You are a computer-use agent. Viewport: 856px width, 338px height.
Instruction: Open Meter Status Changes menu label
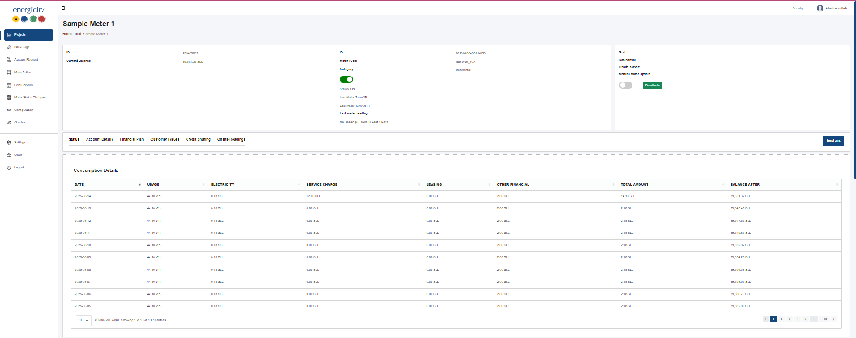(30, 98)
